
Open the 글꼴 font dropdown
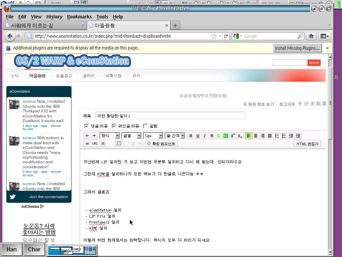pos(131,136)
